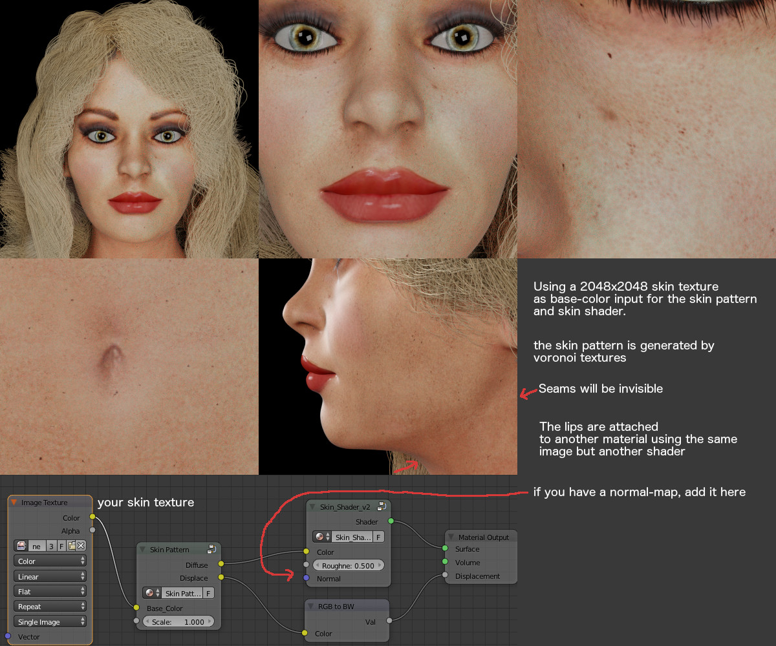Select the RGB to BW node title
776x646 pixels.
click(x=336, y=607)
